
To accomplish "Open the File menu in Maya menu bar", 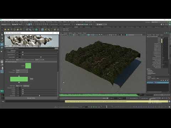I will 1,22.
